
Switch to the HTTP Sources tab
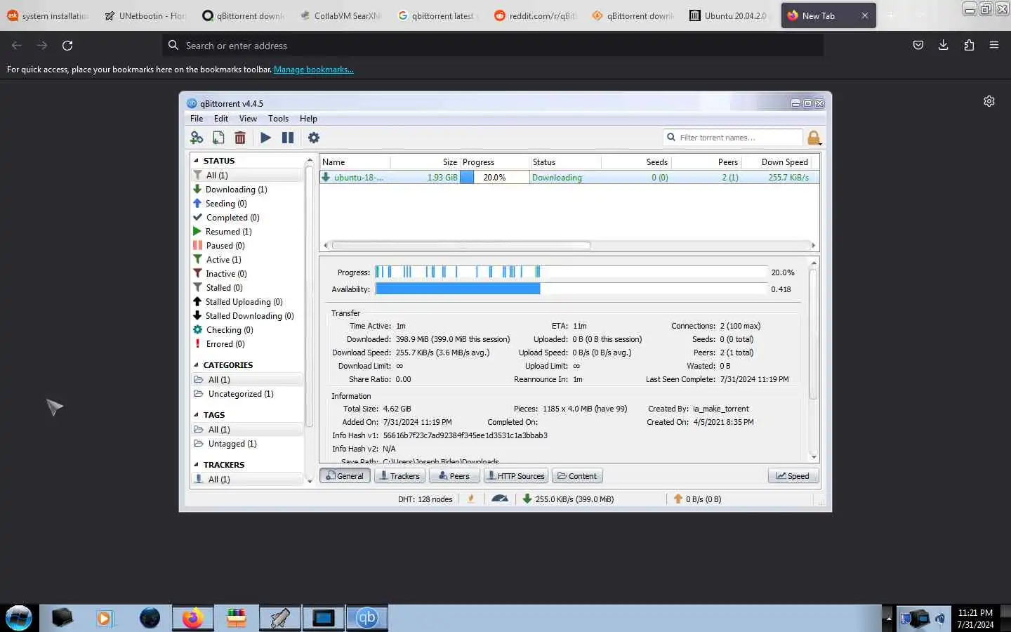click(515, 476)
